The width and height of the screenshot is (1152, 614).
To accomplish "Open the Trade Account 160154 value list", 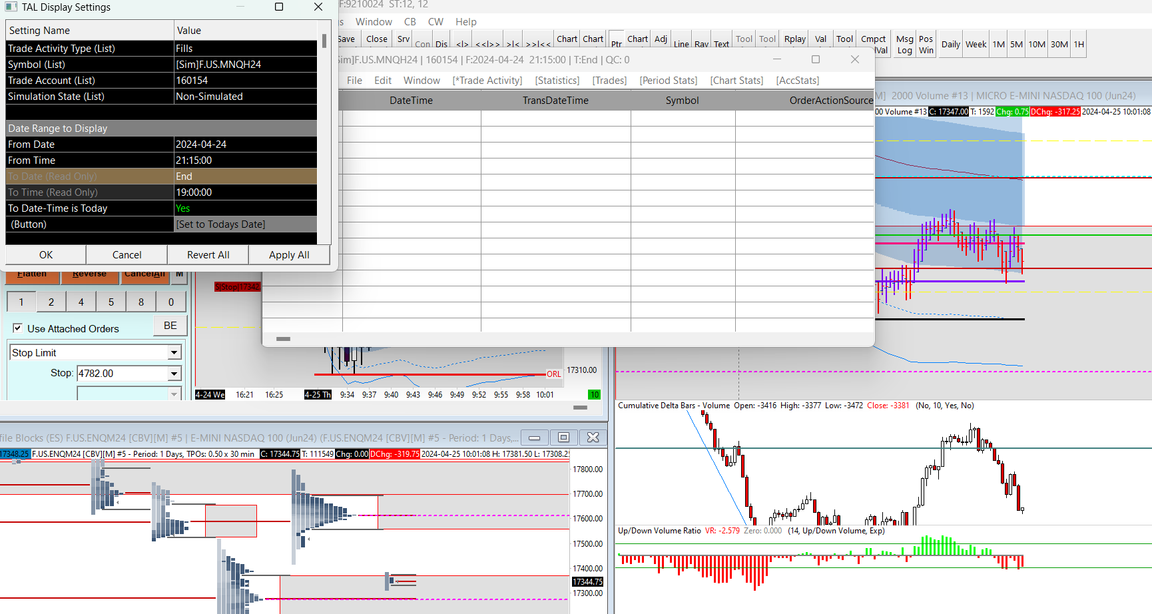I will point(245,81).
